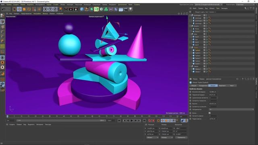258x145 pixels.
Task: Open the Теги menu in Object Manager
Action: (x=218, y=8)
